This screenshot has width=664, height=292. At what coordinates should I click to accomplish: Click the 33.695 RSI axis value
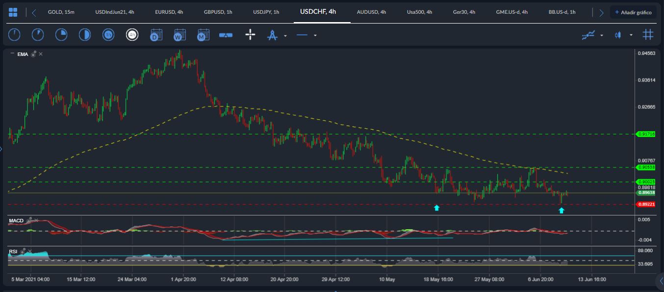tap(645, 264)
